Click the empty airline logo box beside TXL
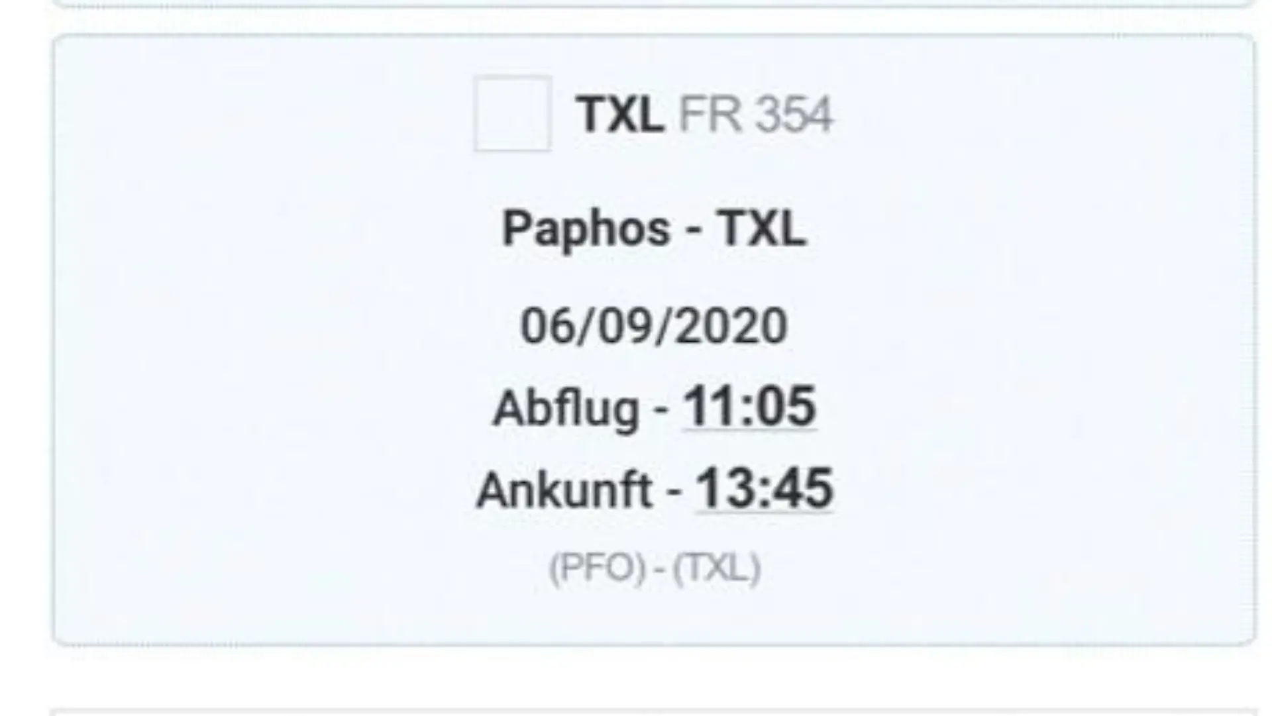Image resolution: width=1272 pixels, height=716 pixels. click(x=512, y=113)
